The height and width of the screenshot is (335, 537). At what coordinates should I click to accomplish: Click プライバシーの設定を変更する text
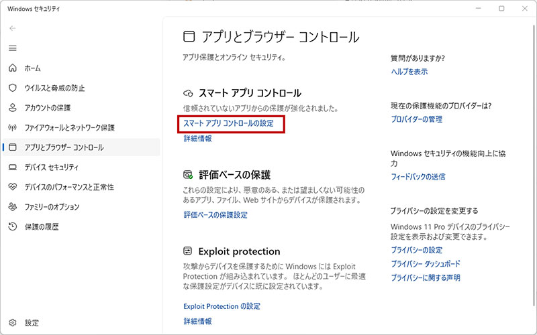pyautogui.click(x=434, y=211)
